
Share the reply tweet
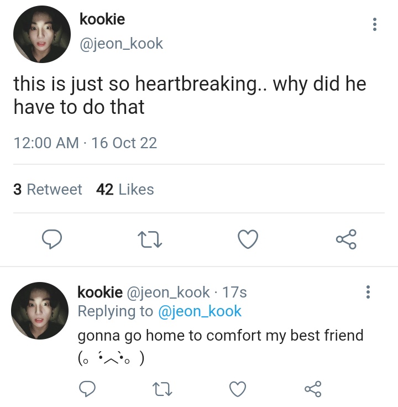[x=313, y=389]
